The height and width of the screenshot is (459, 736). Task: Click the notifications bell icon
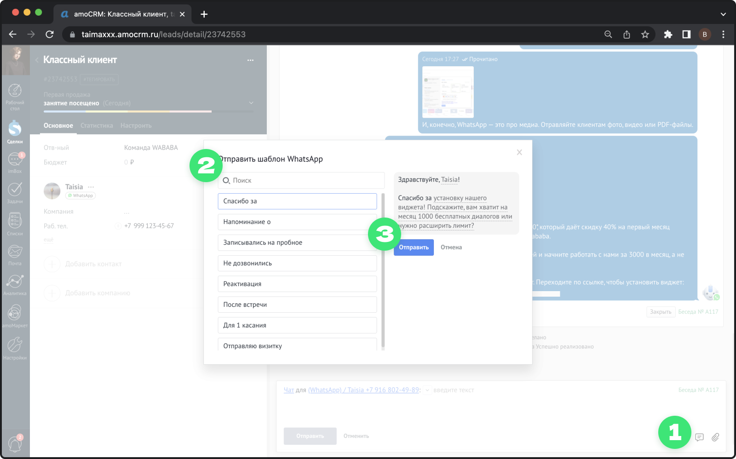[x=15, y=444]
